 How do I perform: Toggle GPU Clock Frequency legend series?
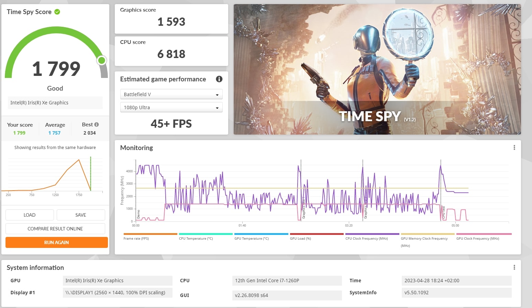(477, 238)
